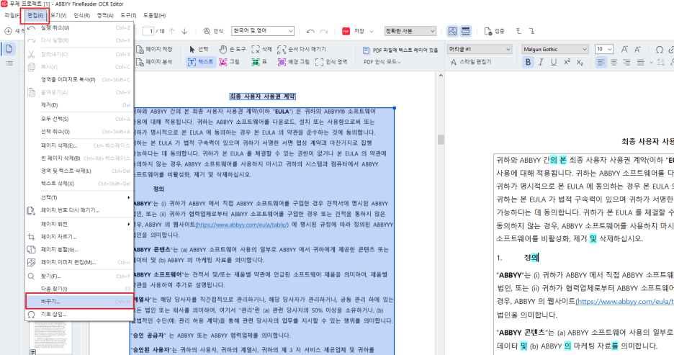Click the image pane scroll-up arrow
Image resolution: width=674 pixels, height=355 pixels.
point(441,76)
